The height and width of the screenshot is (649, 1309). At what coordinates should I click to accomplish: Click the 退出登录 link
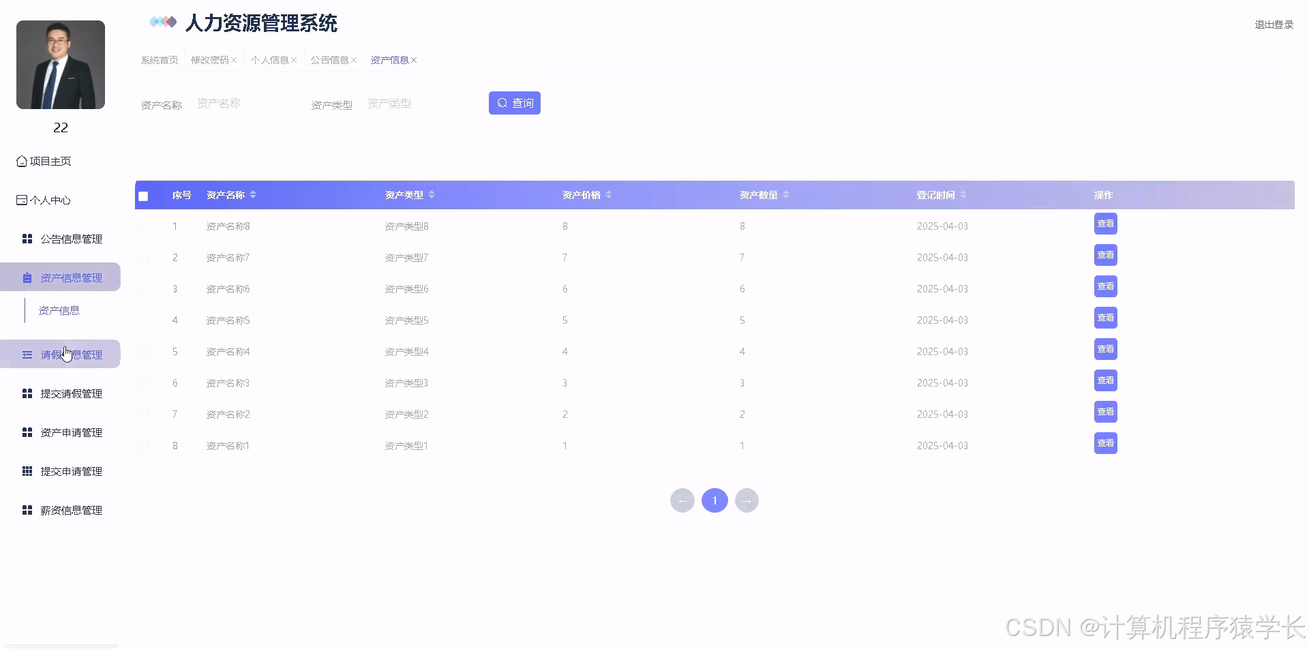coord(1272,25)
